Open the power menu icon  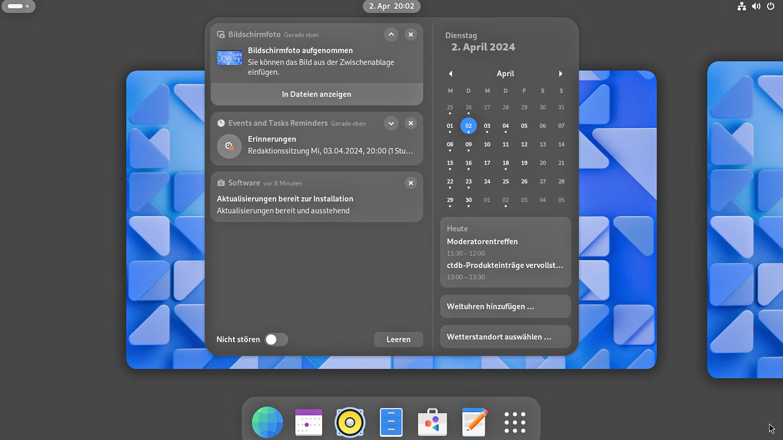click(770, 6)
